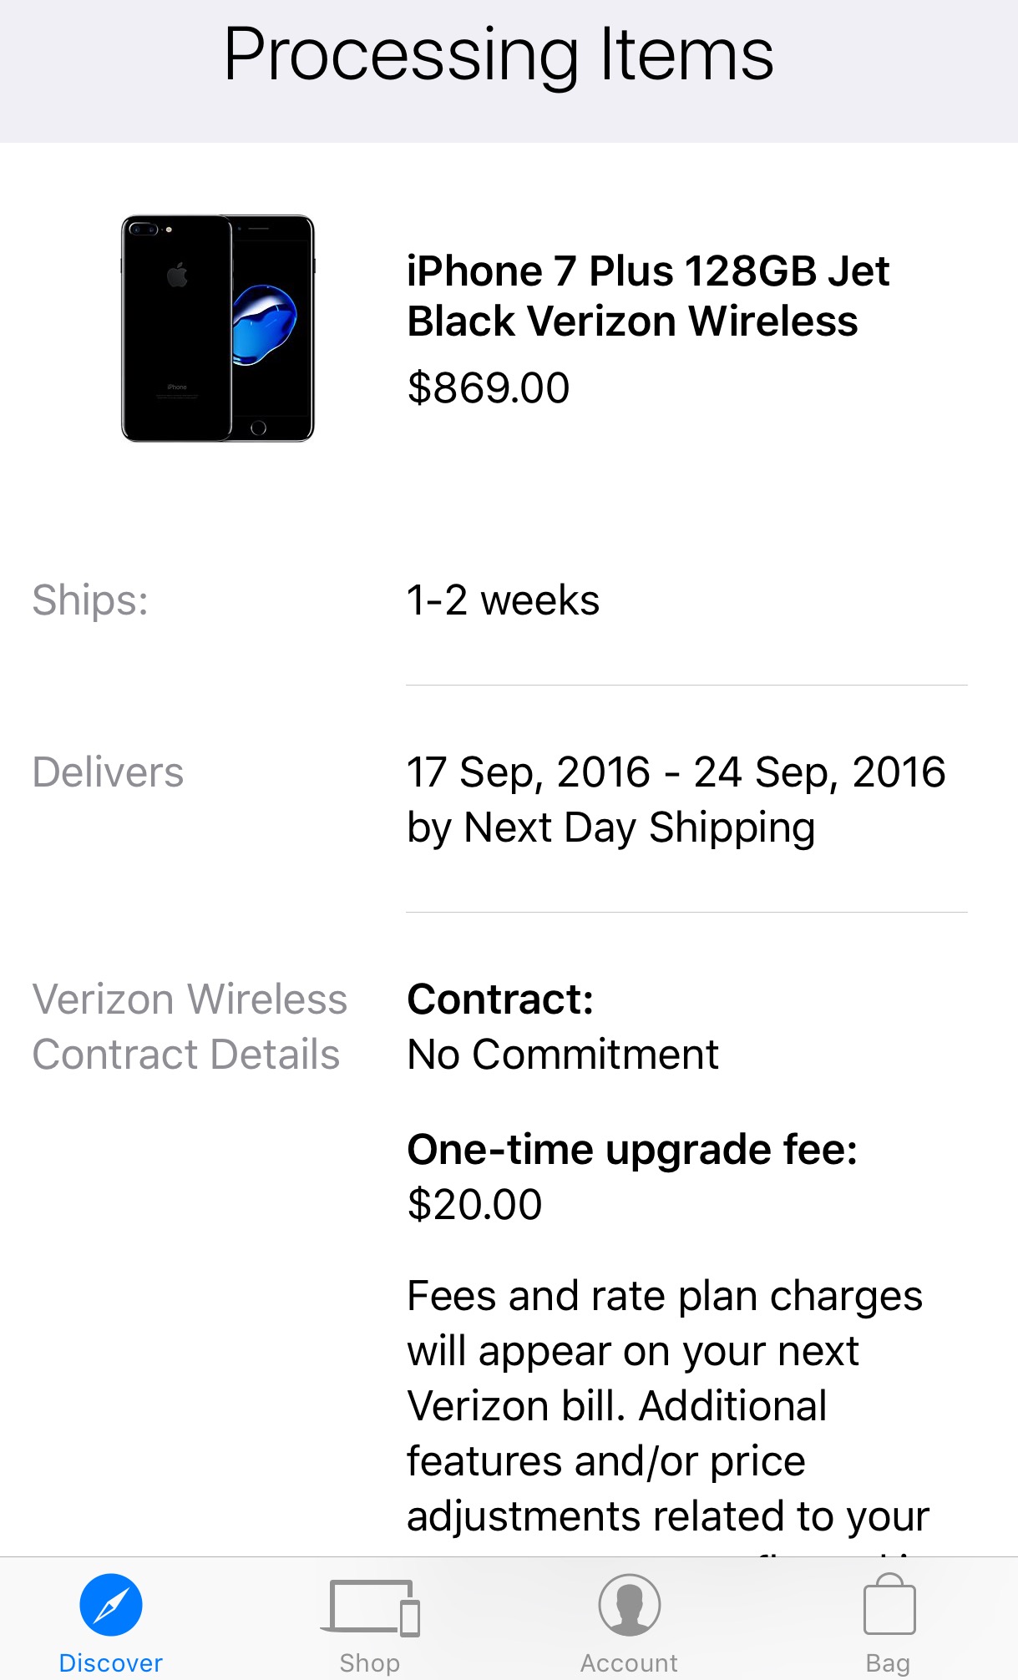
Task: Tap the Discover compass icon
Action: 111,1604
